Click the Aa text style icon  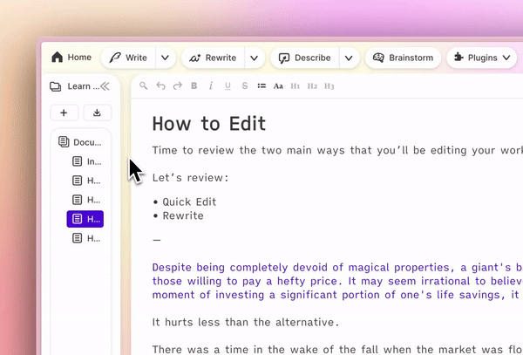[278, 86]
